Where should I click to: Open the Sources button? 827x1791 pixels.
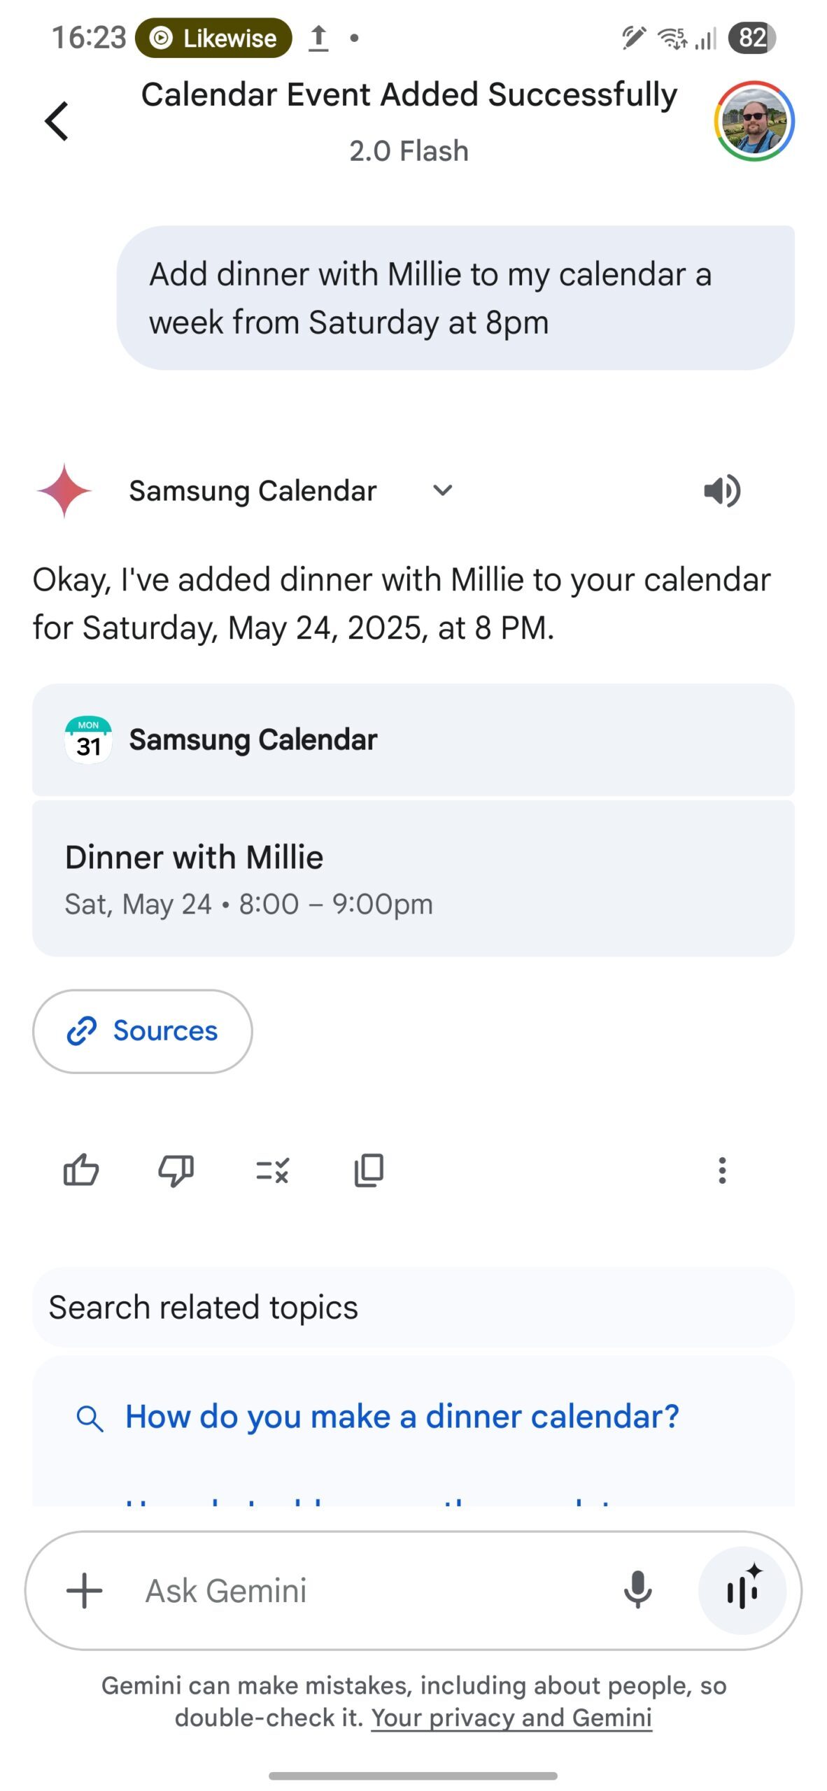(x=143, y=1031)
